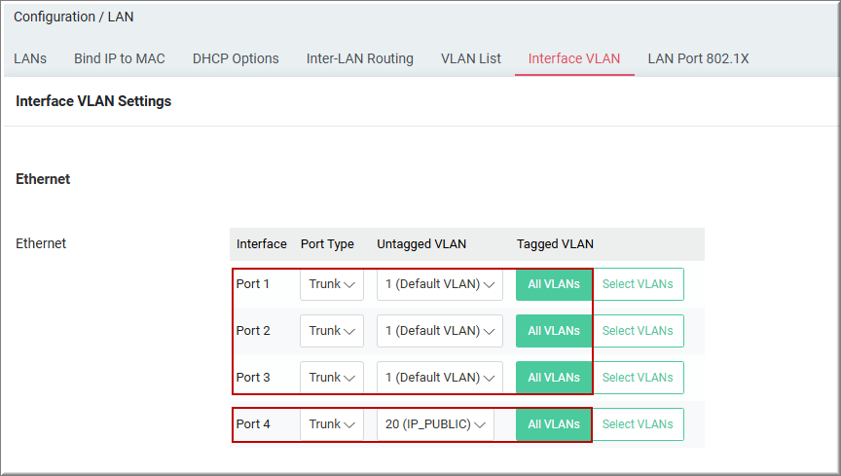Viewport: 841px width, 476px height.
Task: Open the Port 3 port type dropdown
Action: tap(332, 378)
